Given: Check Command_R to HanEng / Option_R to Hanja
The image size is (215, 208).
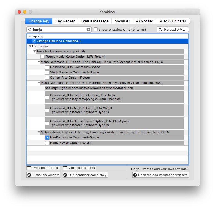Looking at the screenshot, I should tap(47, 97).
